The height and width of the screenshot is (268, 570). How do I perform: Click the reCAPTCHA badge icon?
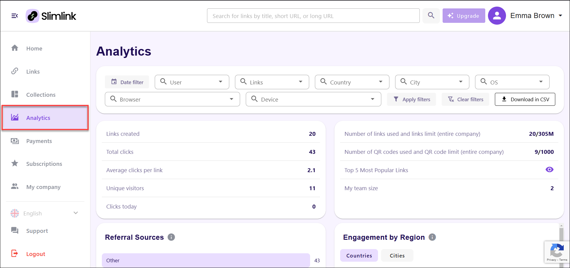pyautogui.click(x=557, y=251)
